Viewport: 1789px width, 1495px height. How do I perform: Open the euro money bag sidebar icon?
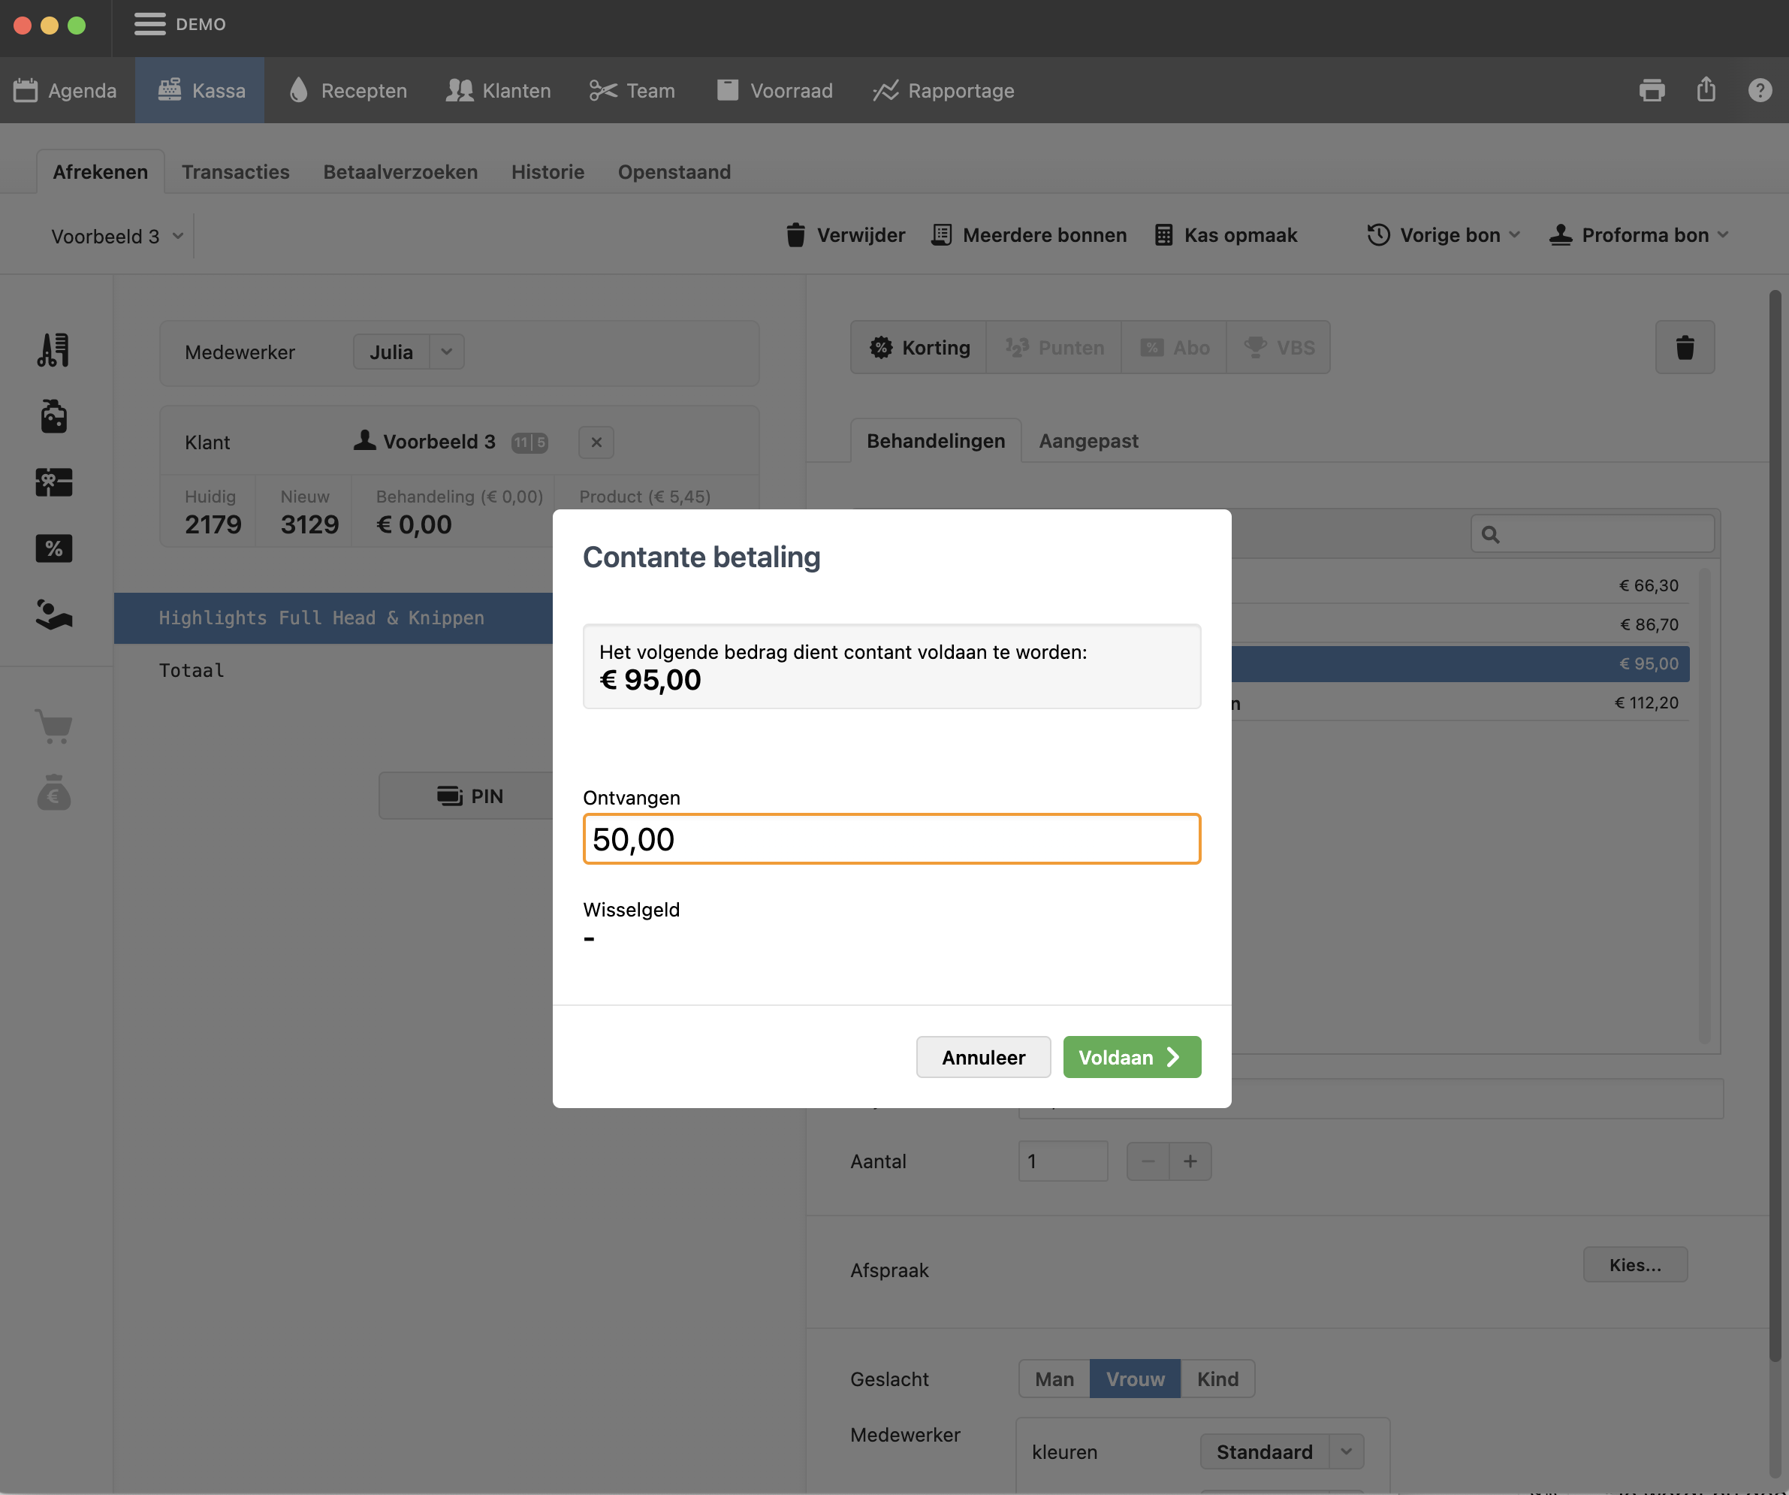pos(53,793)
